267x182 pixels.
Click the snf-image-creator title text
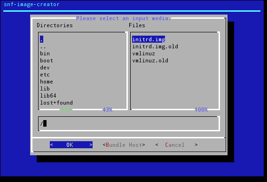[31, 4]
